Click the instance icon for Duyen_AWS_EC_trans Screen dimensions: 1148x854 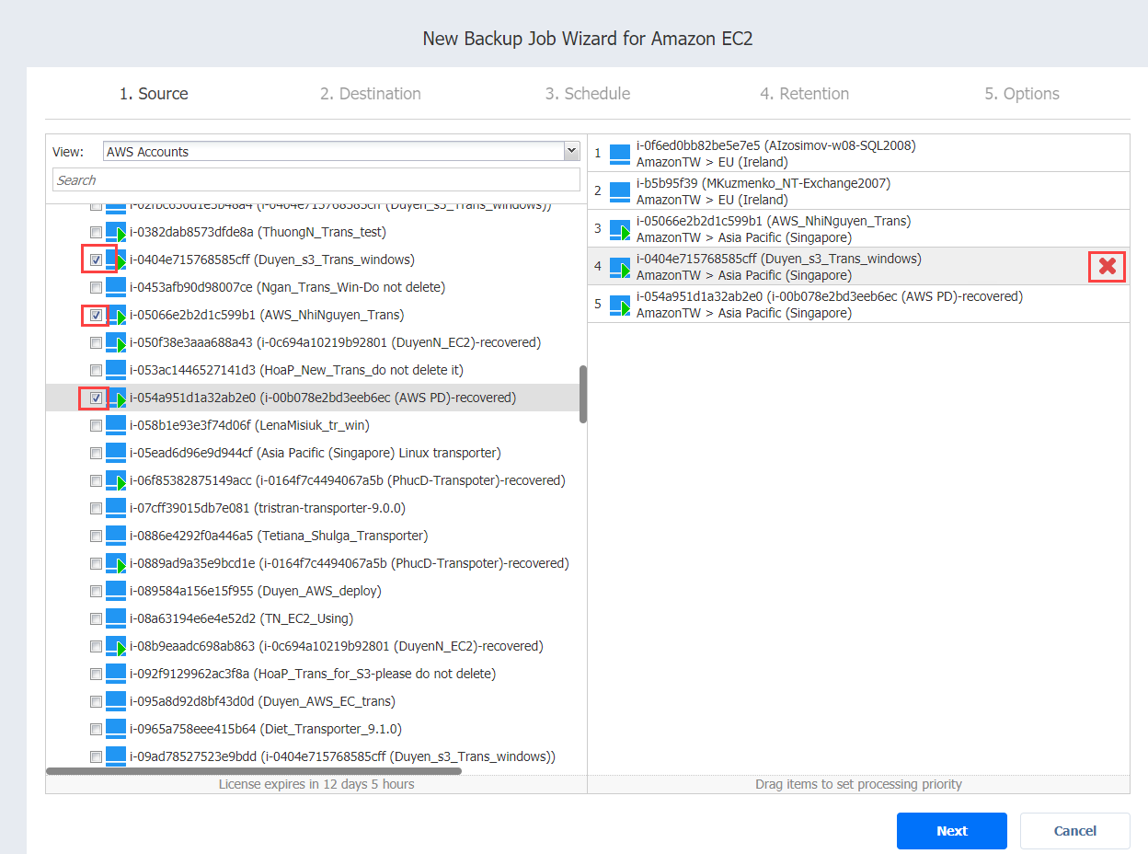(116, 701)
